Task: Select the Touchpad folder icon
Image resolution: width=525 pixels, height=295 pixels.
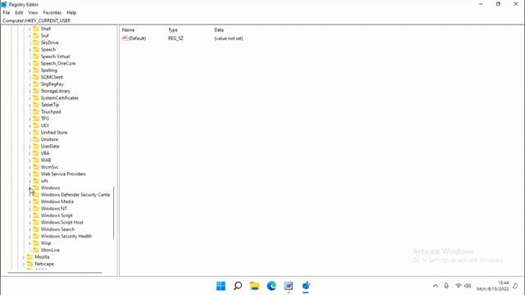Action: pyautogui.click(x=36, y=111)
